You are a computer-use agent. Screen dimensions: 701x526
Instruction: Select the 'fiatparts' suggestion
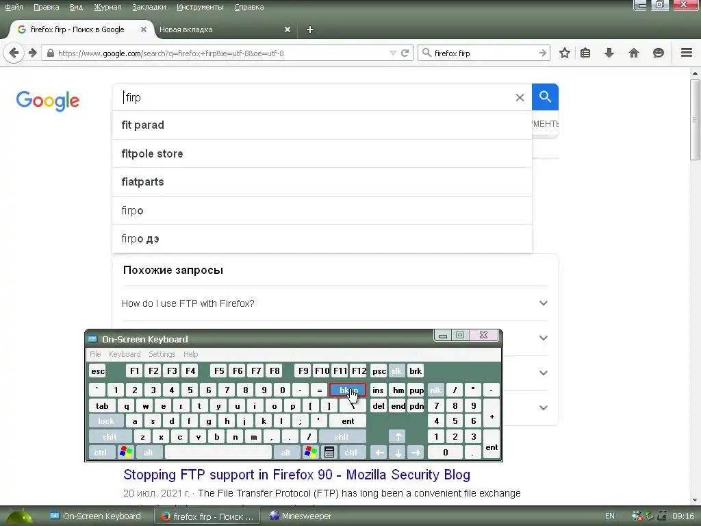322,182
